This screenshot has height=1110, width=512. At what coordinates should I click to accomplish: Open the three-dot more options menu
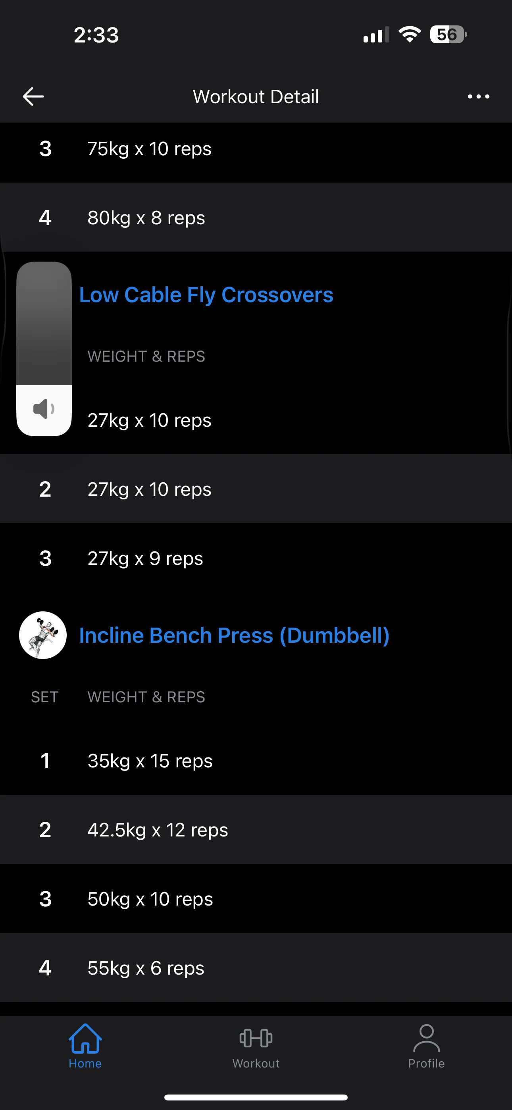[478, 96]
